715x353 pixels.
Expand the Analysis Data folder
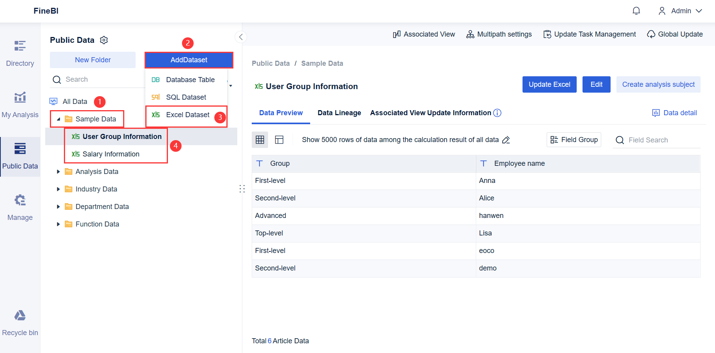coord(58,171)
